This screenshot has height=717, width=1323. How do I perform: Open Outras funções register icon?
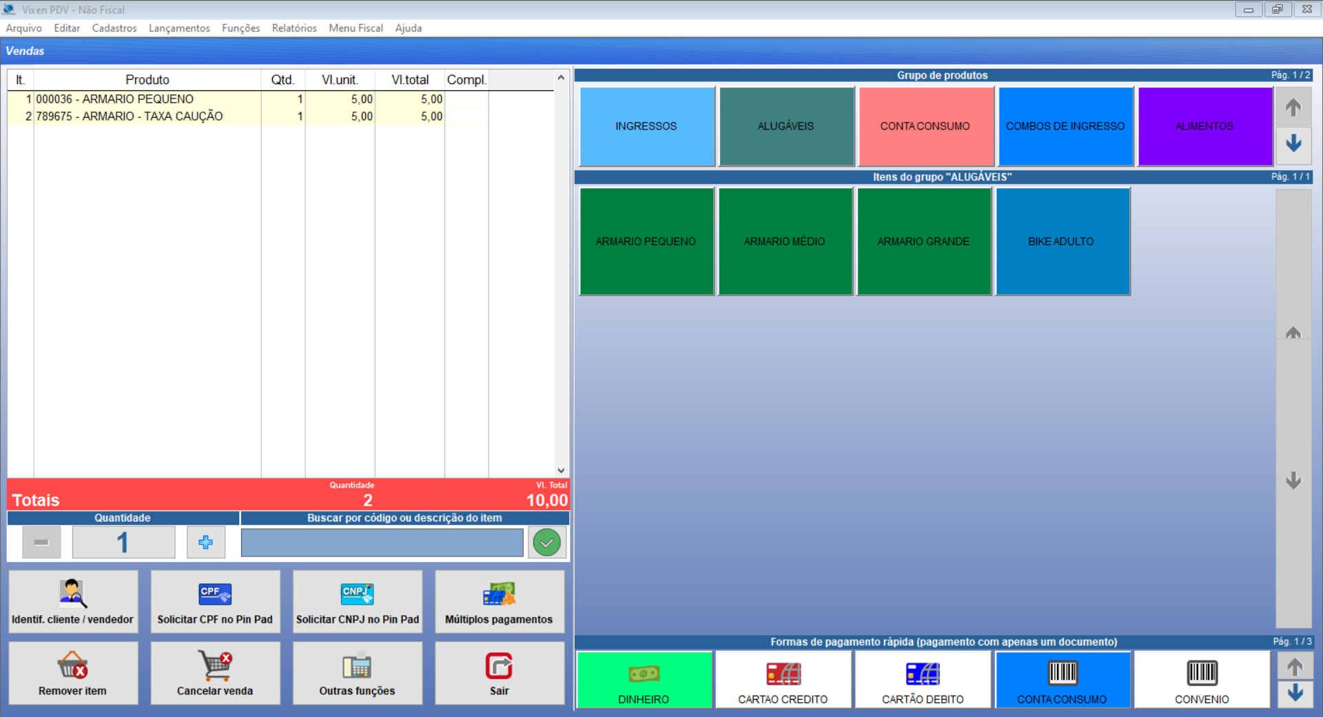point(357,665)
